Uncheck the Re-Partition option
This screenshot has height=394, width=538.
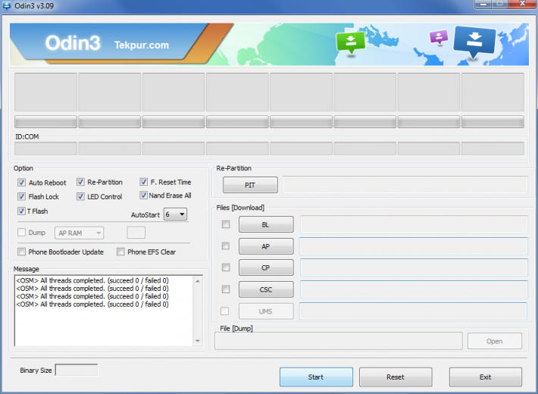[80, 182]
